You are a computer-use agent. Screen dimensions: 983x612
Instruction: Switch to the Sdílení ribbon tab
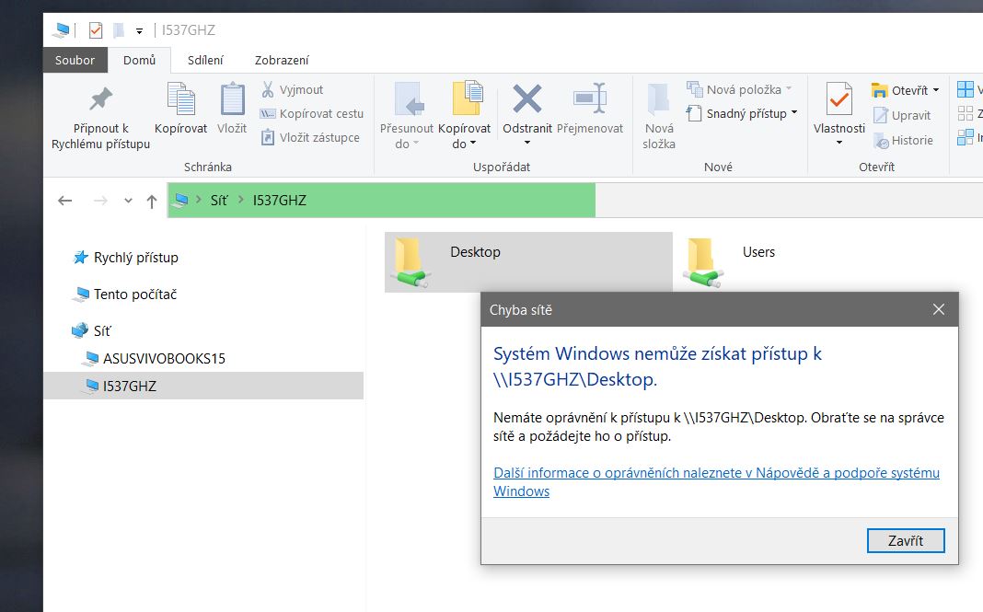coord(205,60)
